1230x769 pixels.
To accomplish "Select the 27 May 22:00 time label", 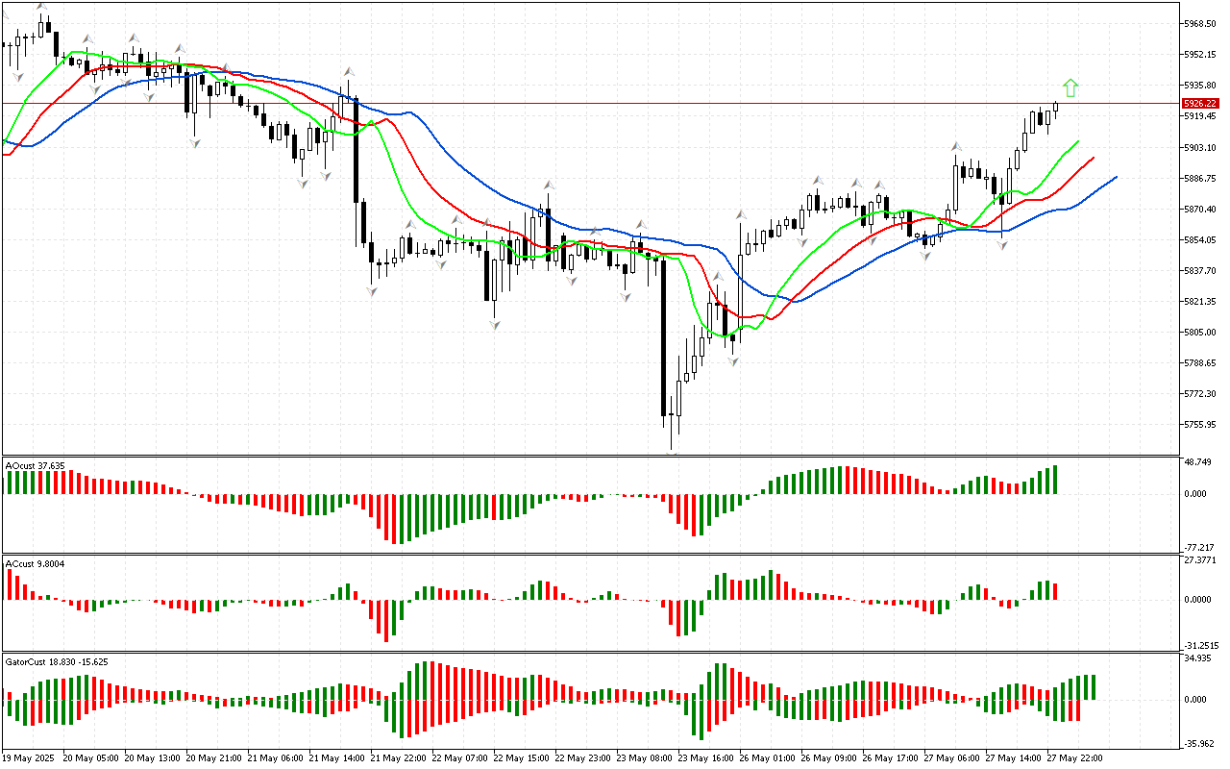I will [x=1073, y=757].
